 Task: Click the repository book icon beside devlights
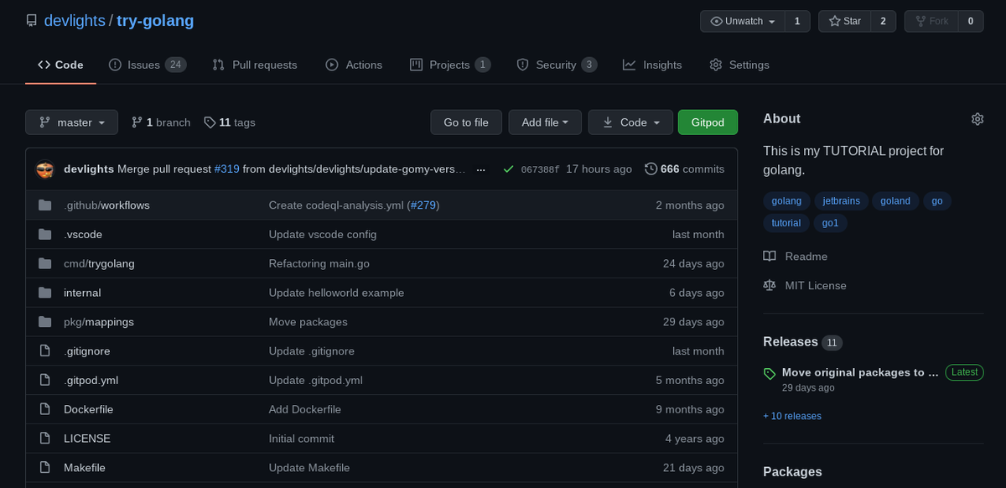(32, 21)
